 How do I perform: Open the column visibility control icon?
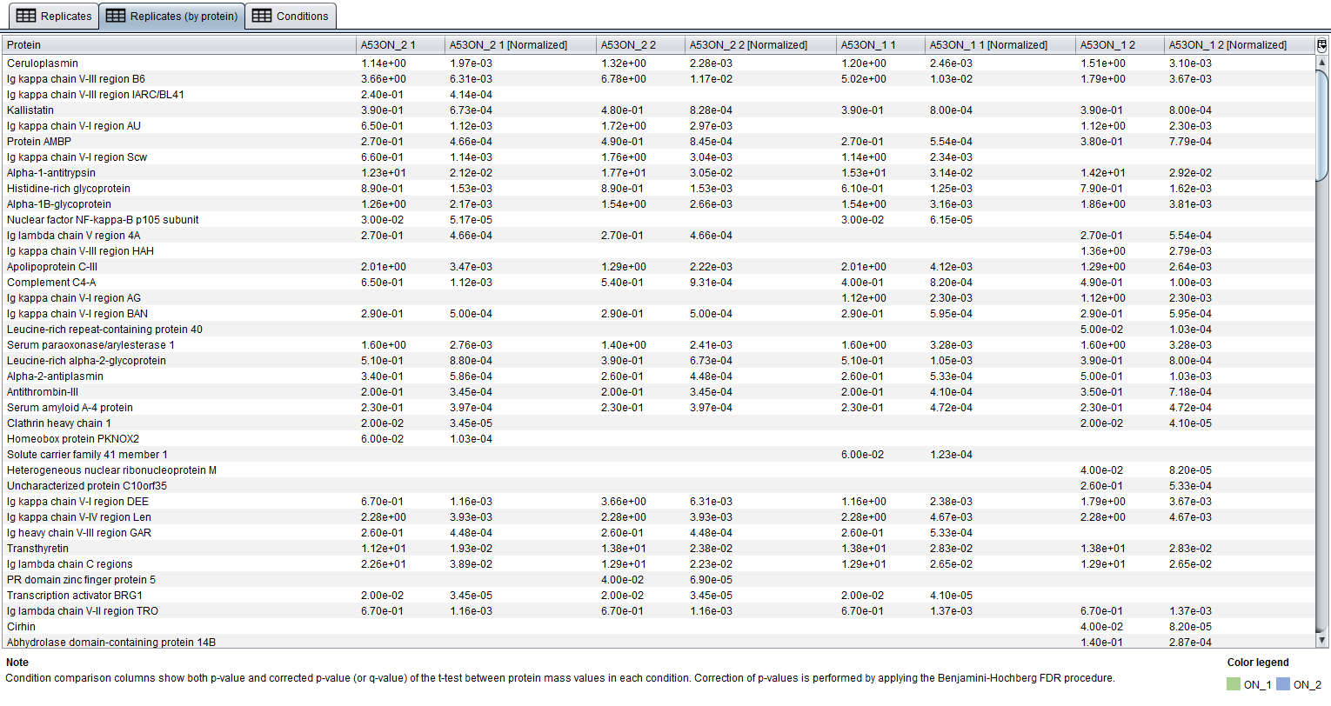pos(1322,45)
